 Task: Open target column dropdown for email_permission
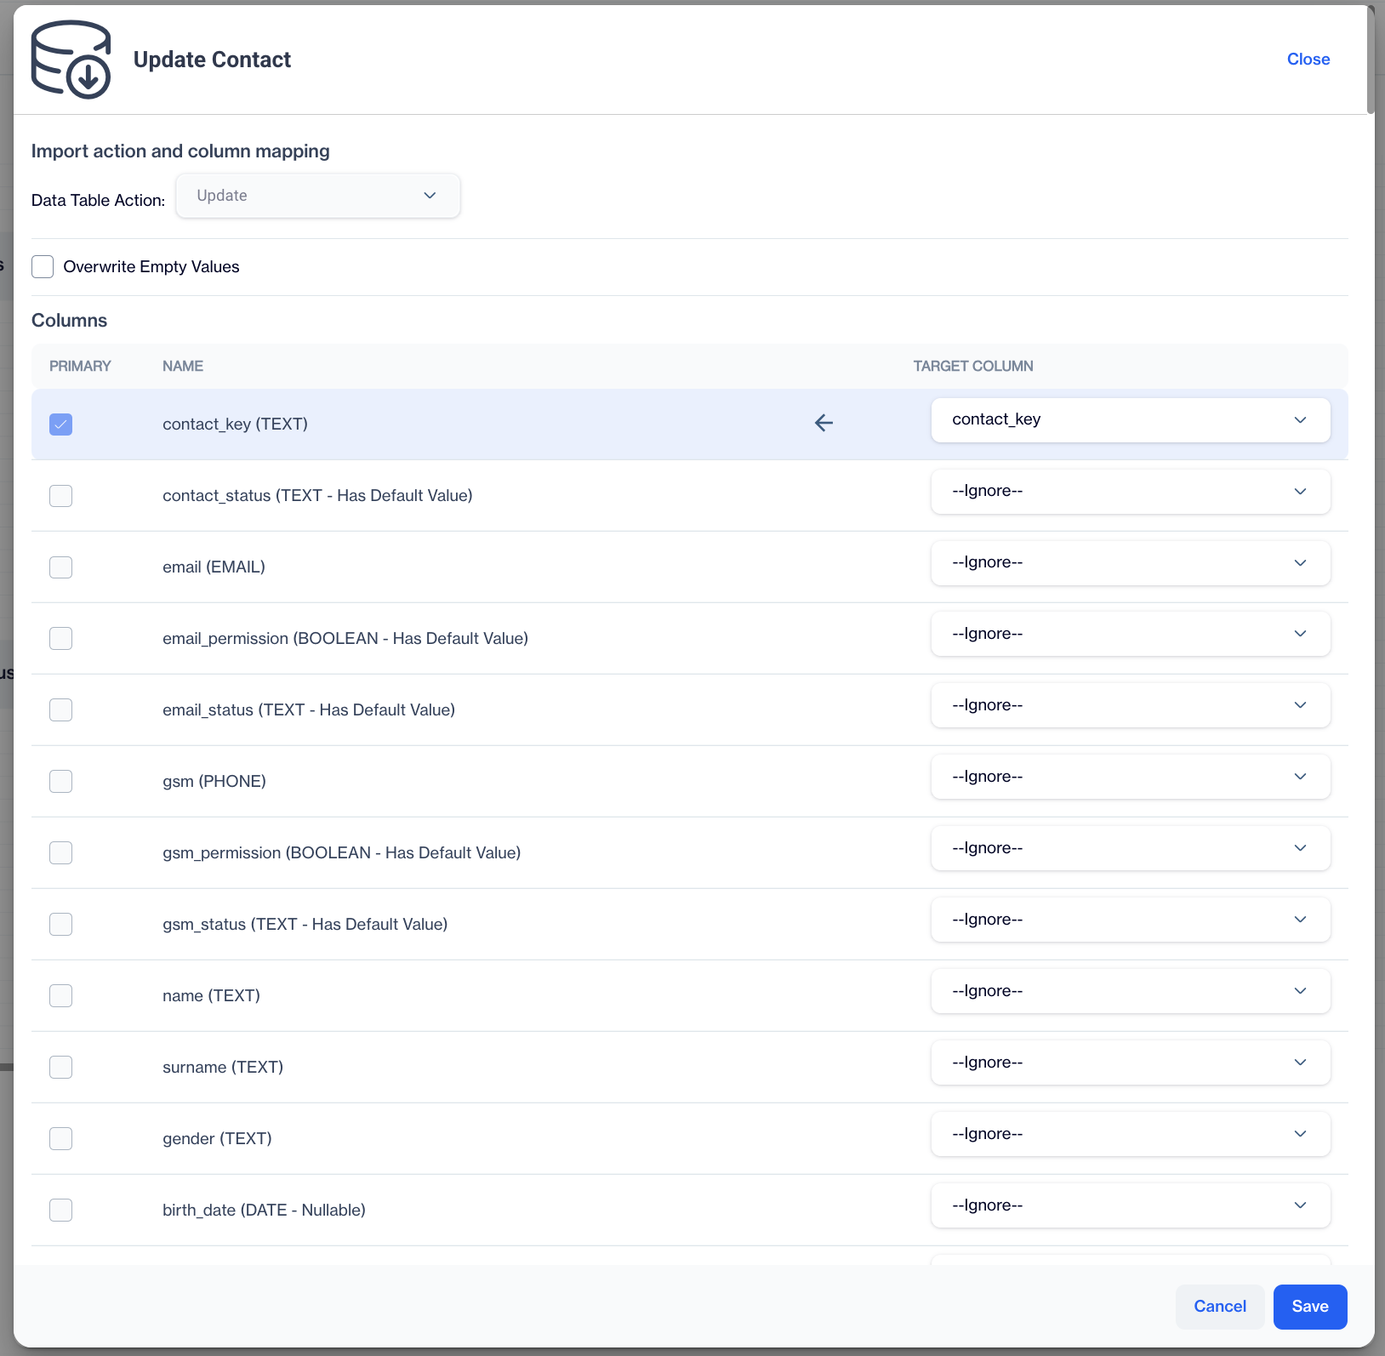pos(1131,634)
